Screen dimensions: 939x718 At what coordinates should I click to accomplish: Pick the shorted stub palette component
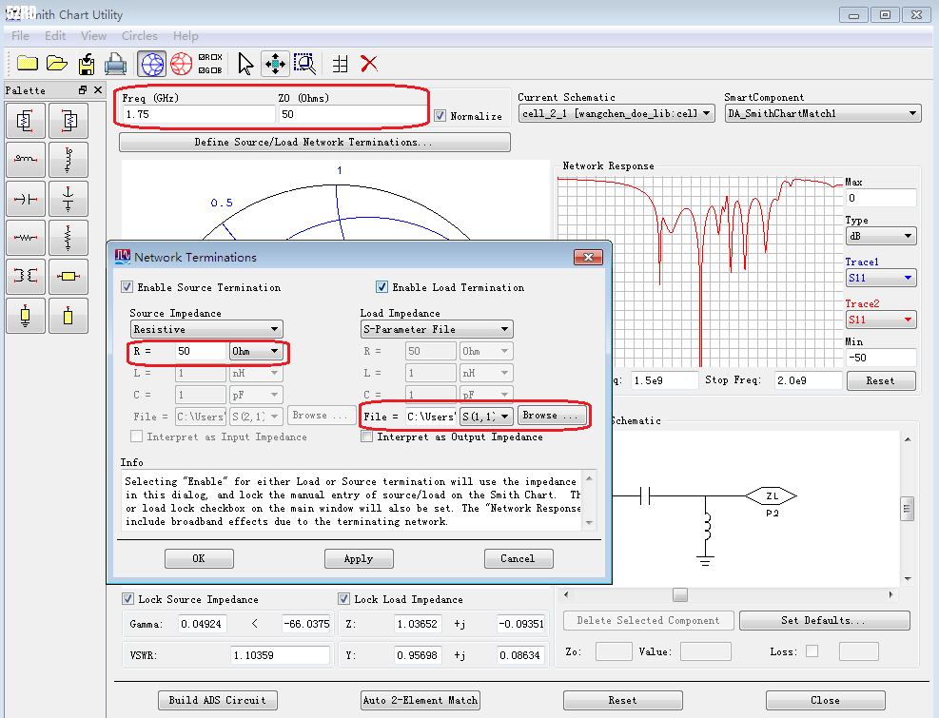(x=26, y=315)
